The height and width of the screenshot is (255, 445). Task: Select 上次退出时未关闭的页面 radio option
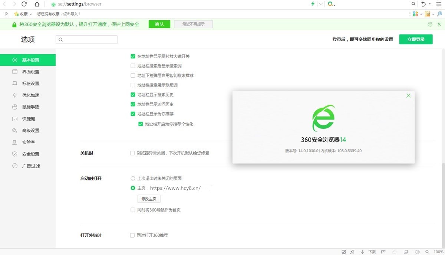pos(133,179)
